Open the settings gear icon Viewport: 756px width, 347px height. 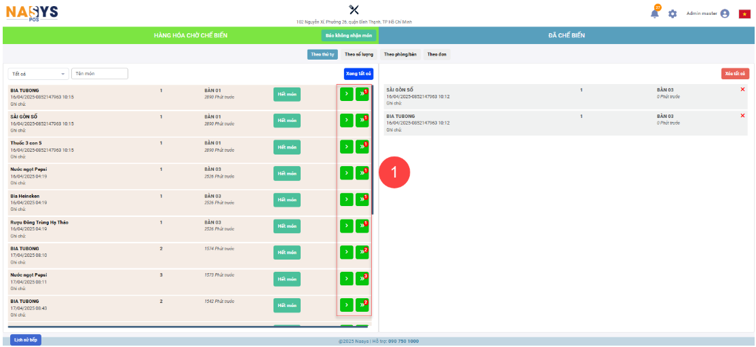673,14
